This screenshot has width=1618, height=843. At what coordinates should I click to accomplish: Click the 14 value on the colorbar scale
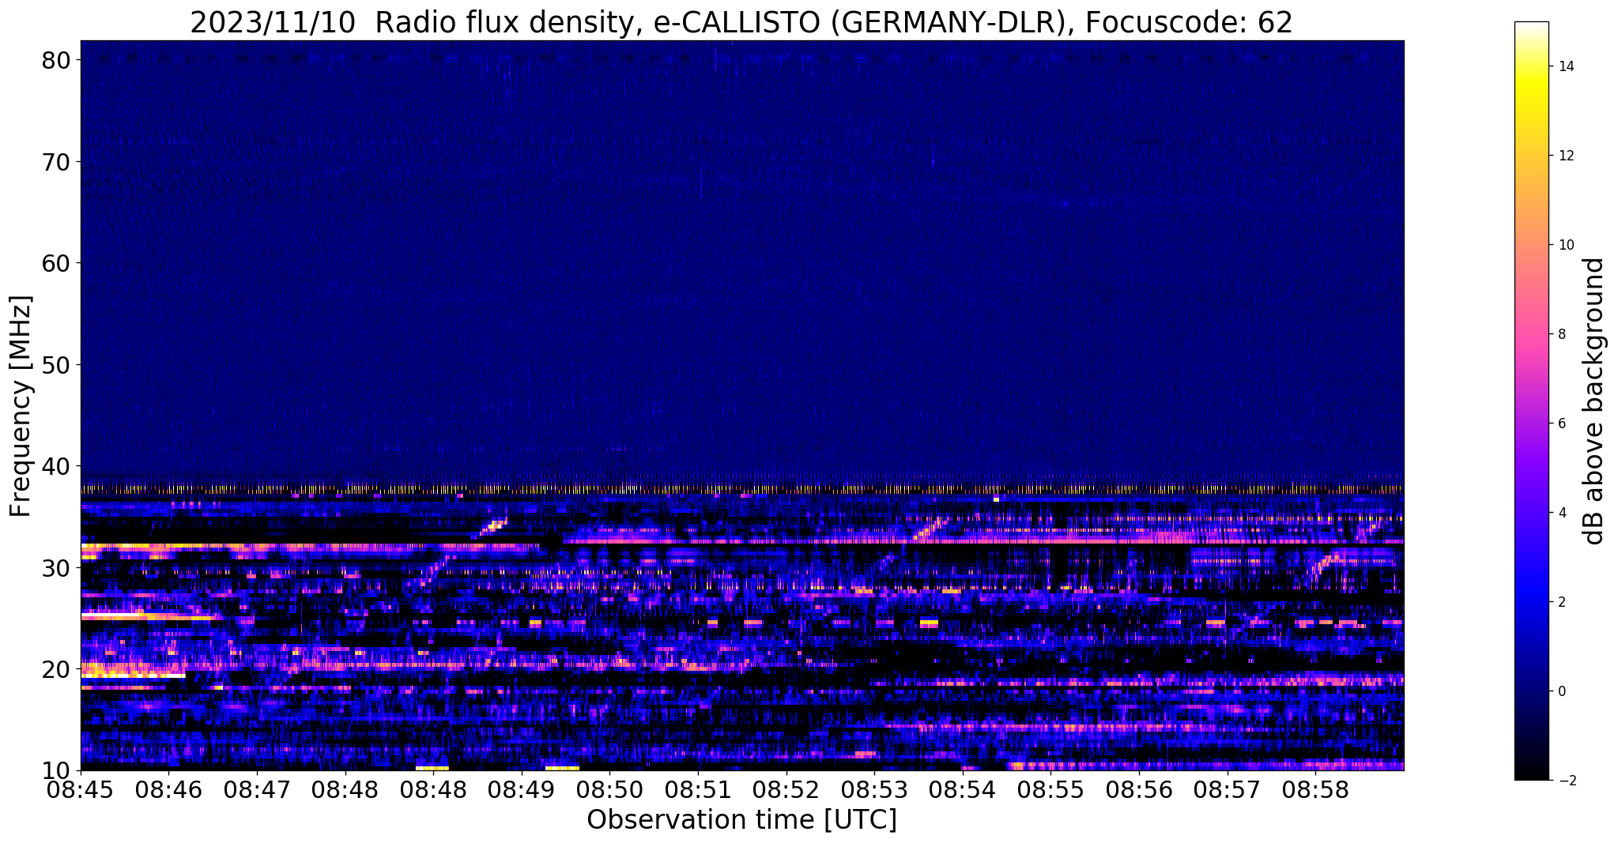click(x=1565, y=66)
